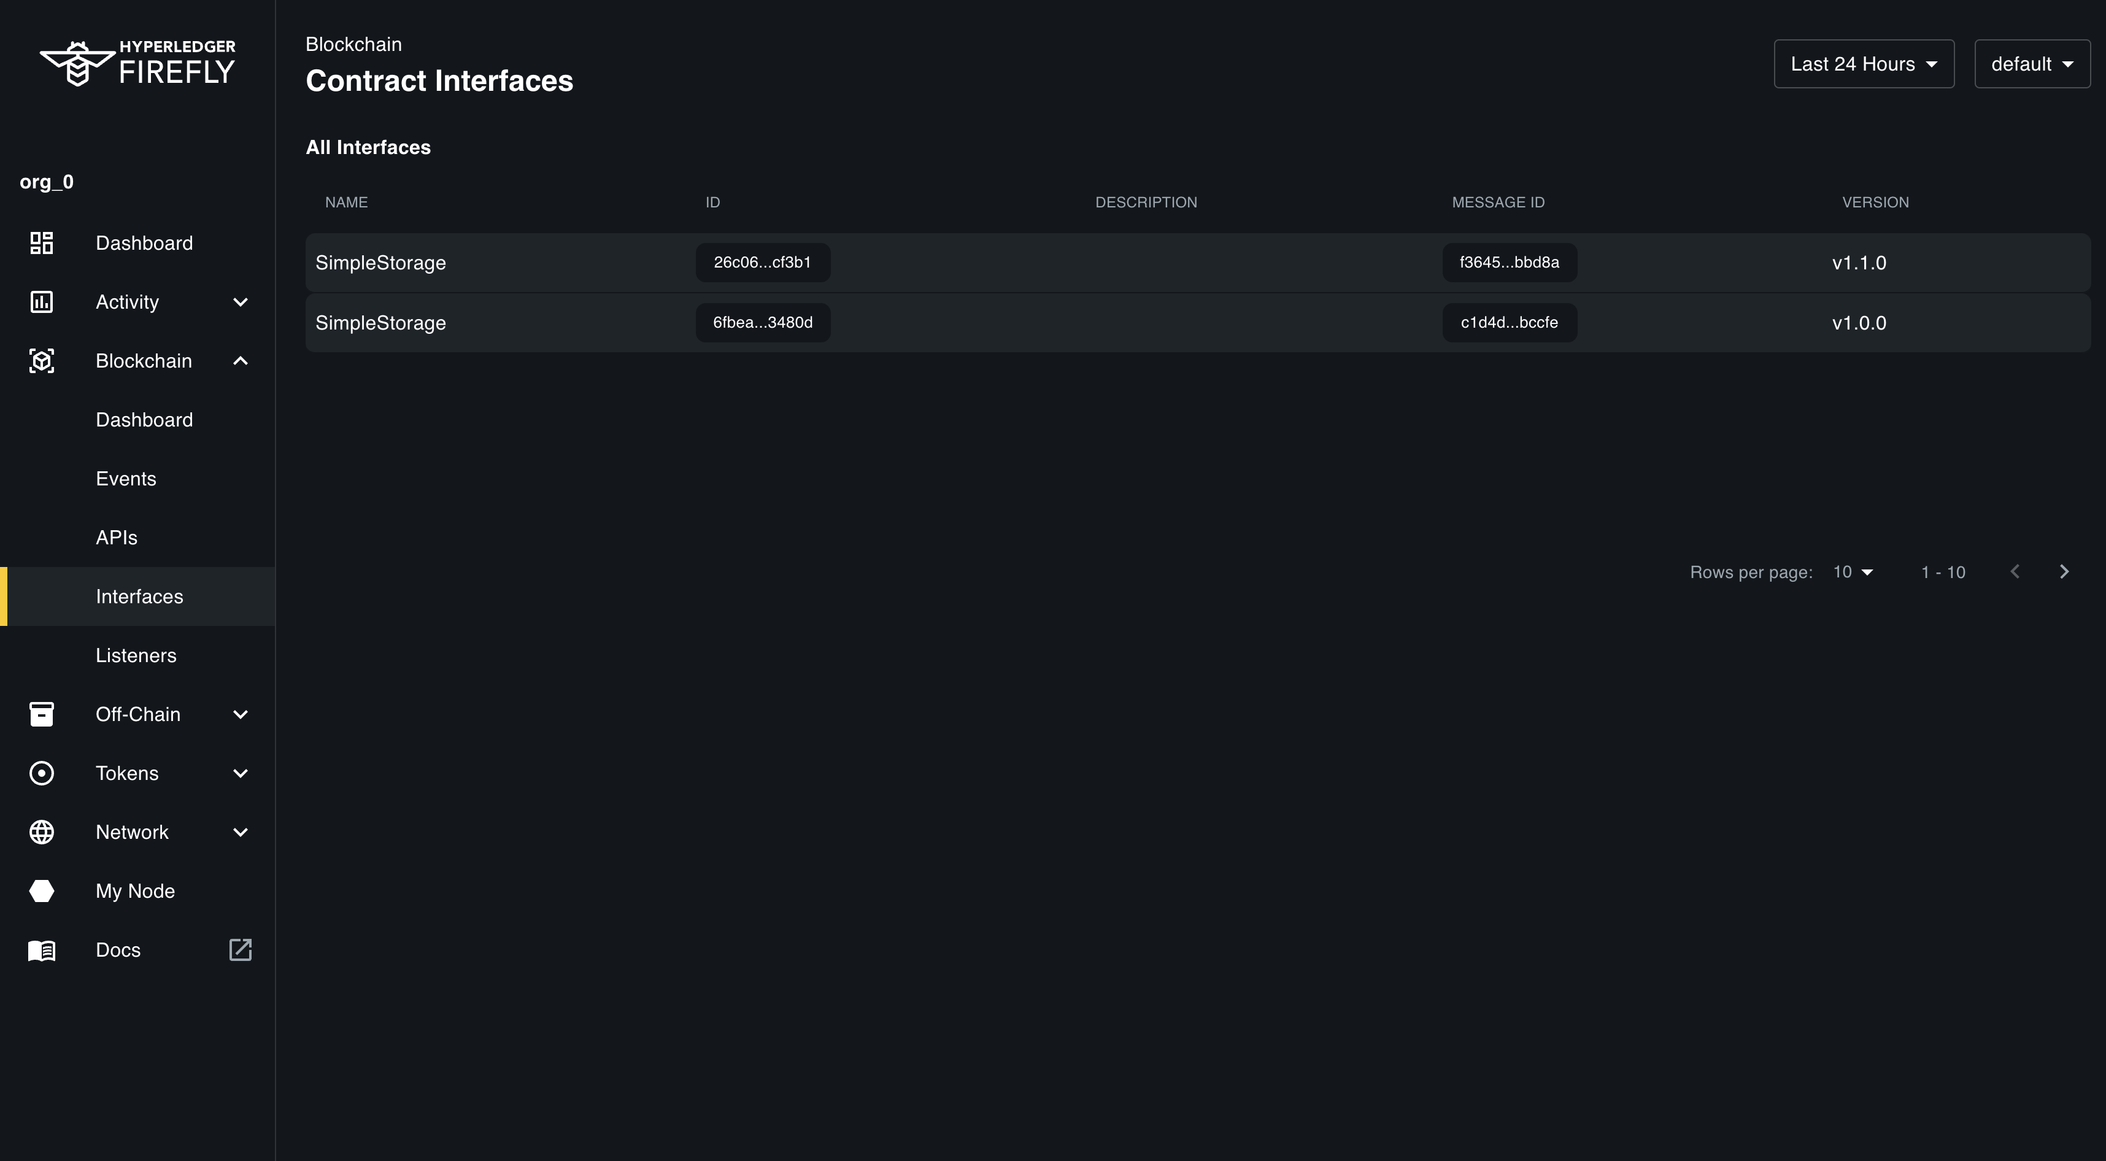Click the org_0 organization label
The height and width of the screenshot is (1161, 2106).
47,182
